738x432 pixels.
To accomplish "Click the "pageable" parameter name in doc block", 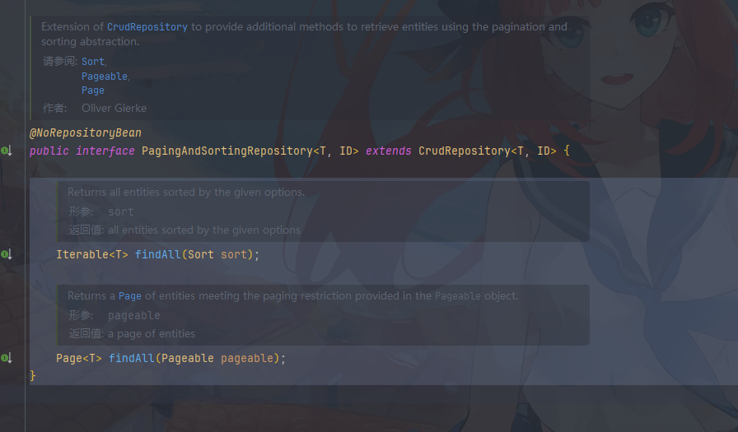I will (133, 316).
